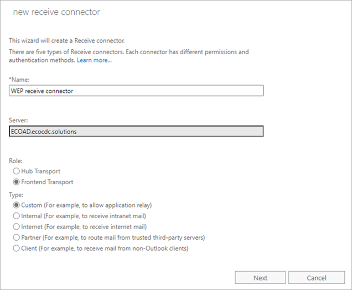352x290 pixels.
Task: Open the Learn more link
Action: pyautogui.click(x=94, y=59)
